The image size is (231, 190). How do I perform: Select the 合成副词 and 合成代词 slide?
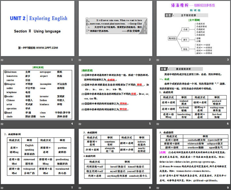(115, 156)
